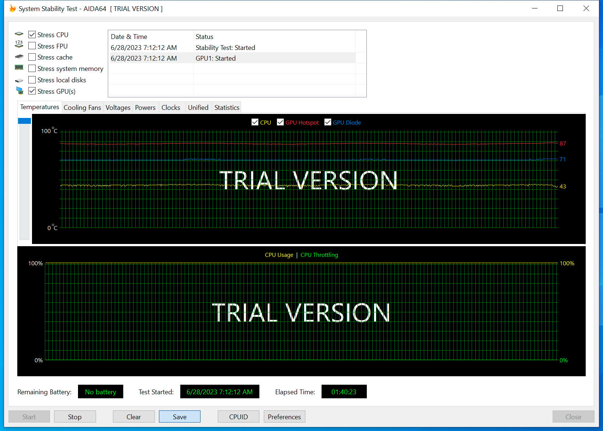Select the 'Stability Test: Started' log row
This screenshot has width=603, height=431.
(232, 47)
